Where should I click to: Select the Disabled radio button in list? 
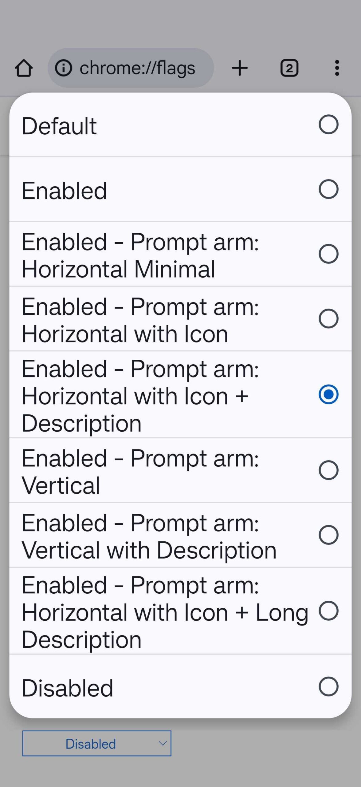pos(328,686)
